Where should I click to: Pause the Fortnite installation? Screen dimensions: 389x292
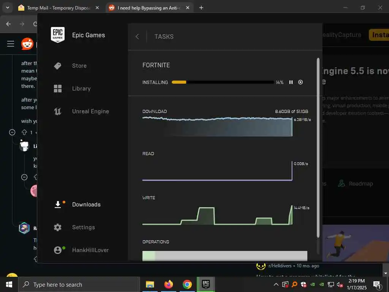[291, 82]
